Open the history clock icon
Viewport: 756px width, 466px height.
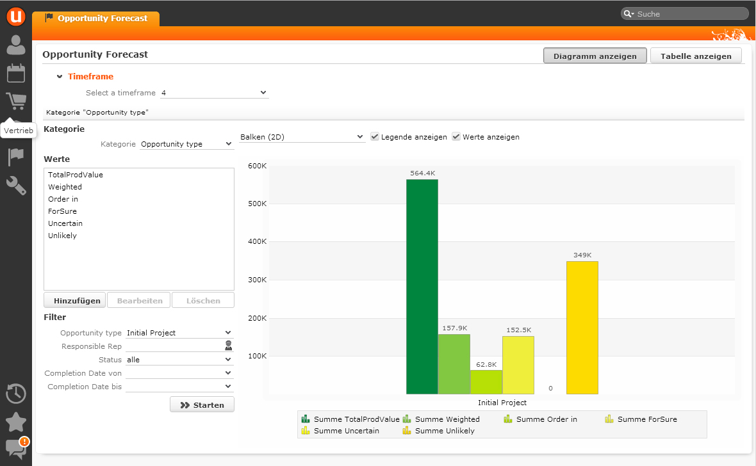[16, 393]
